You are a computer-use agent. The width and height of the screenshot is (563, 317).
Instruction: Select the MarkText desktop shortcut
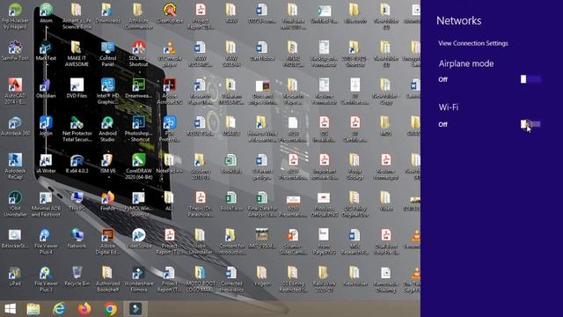[46, 51]
